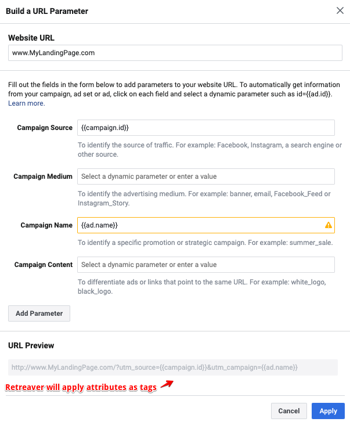This screenshot has width=350, height=422.
Task: Click the Campaign Source label
Action: pos(45,128)
